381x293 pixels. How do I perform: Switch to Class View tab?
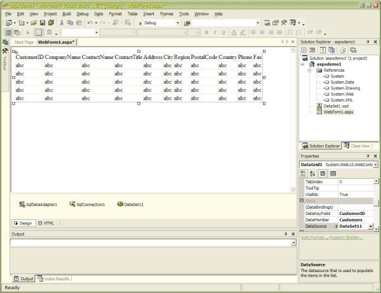tap(357, 146)
